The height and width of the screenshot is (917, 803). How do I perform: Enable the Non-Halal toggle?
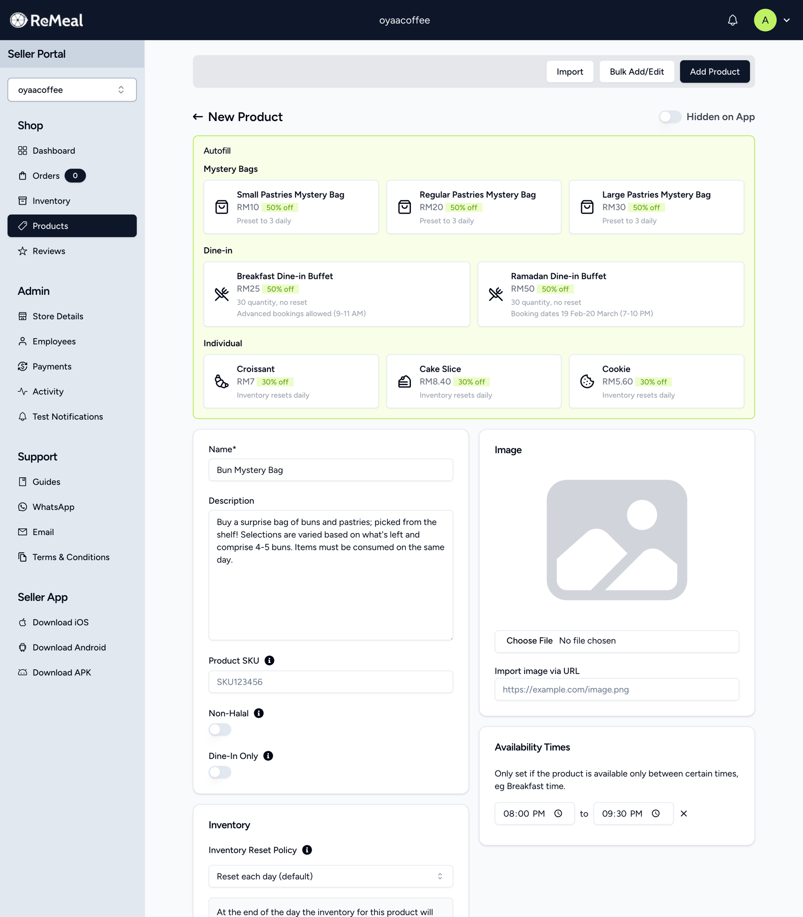(x=220, y=729)
